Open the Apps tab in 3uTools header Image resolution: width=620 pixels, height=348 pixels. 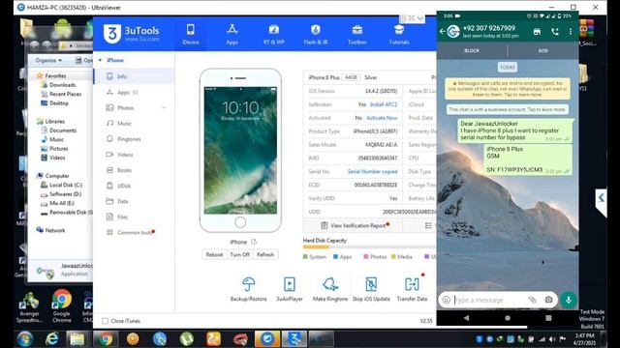[x=232, y=34]
